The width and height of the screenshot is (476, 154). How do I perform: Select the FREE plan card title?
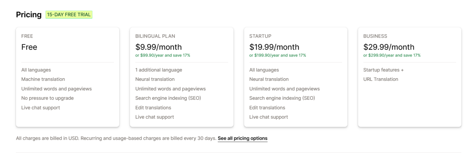point(27,36)
